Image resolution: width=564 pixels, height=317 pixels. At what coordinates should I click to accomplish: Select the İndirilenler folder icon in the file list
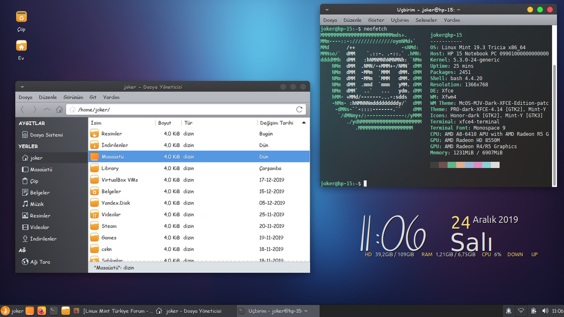pos(94,145)
